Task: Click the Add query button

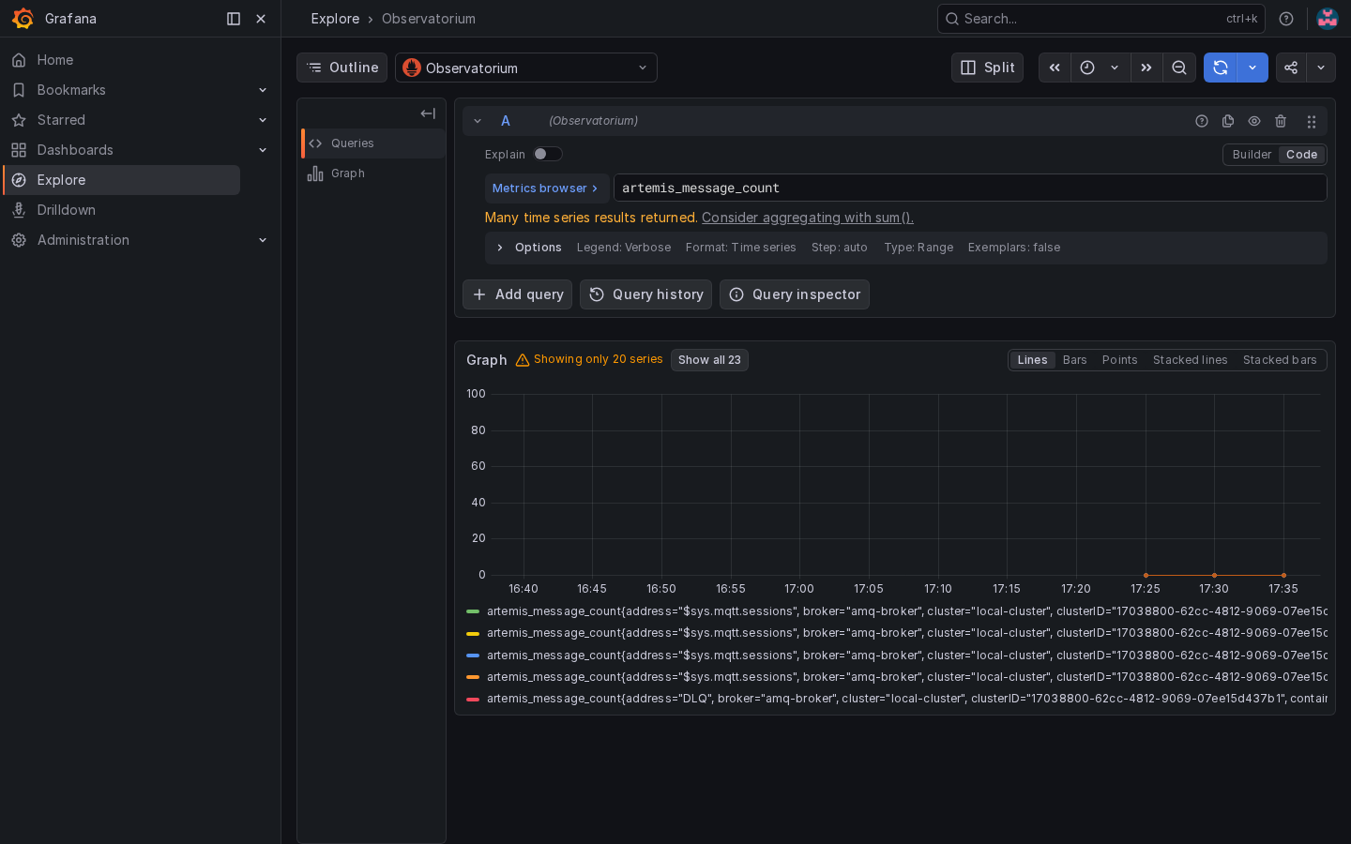Action: (517, 294)
